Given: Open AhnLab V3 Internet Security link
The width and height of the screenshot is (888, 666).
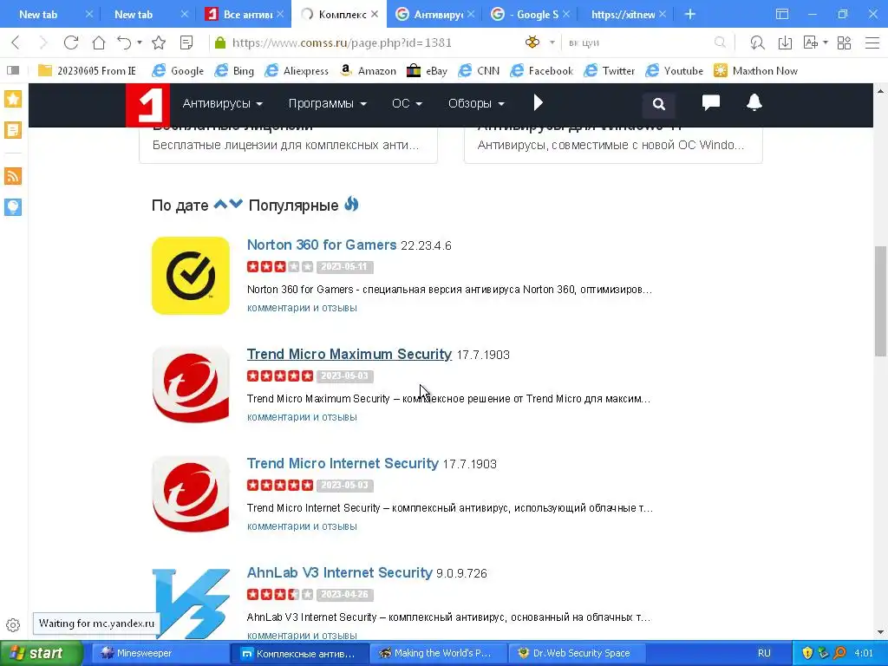Looking at the screenshot, I should pyautogui.click(x=340, y=572).
